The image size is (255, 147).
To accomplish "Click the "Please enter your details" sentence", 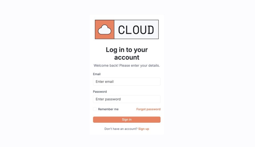I will [139, 66].
